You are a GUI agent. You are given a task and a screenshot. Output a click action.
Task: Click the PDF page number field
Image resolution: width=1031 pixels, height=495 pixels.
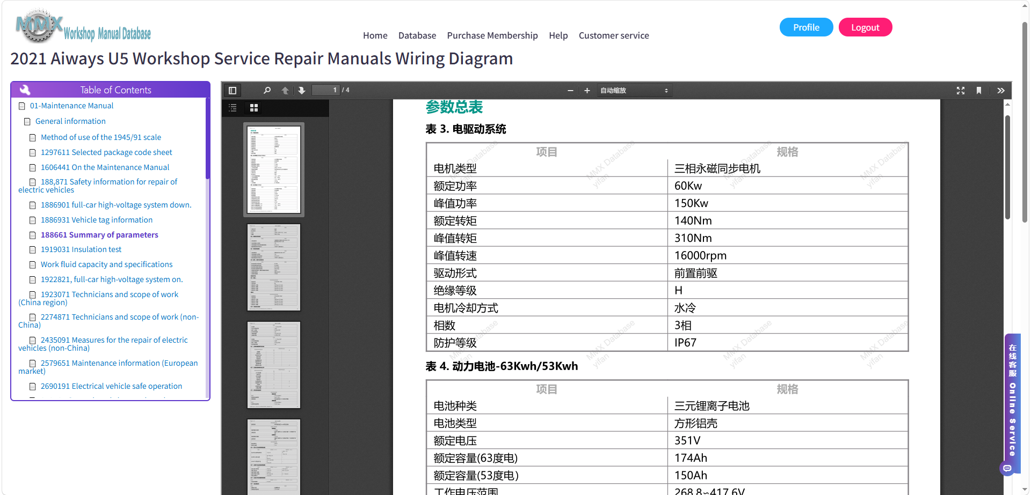tap(326, 90)
